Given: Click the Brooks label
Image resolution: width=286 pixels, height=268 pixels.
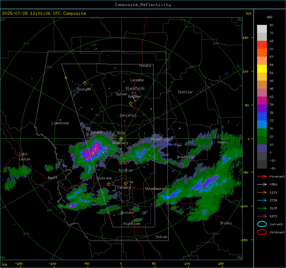Looking at the screenshot, I should click(x=226, y=223).
